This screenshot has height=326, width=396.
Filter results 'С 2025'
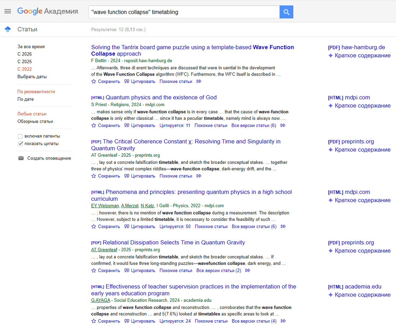coord(24,62)
